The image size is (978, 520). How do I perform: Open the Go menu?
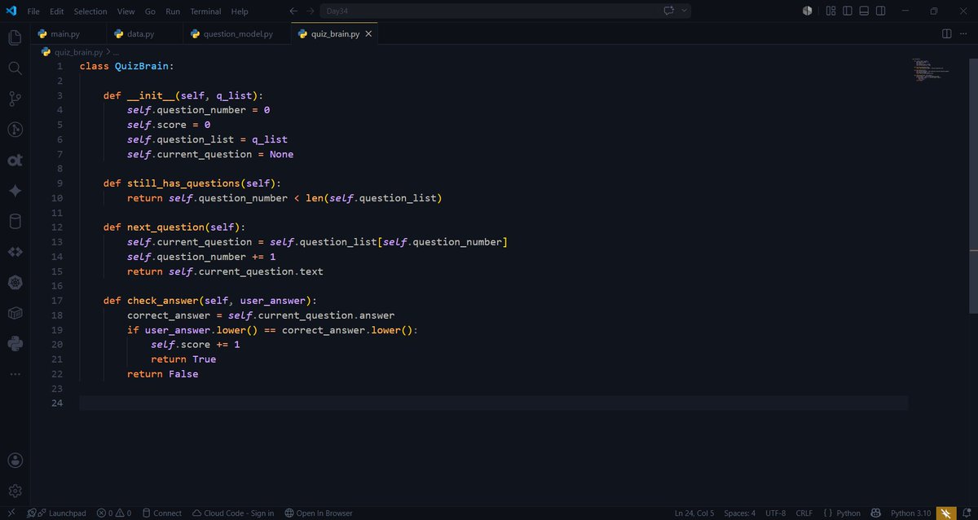point(150,11)
